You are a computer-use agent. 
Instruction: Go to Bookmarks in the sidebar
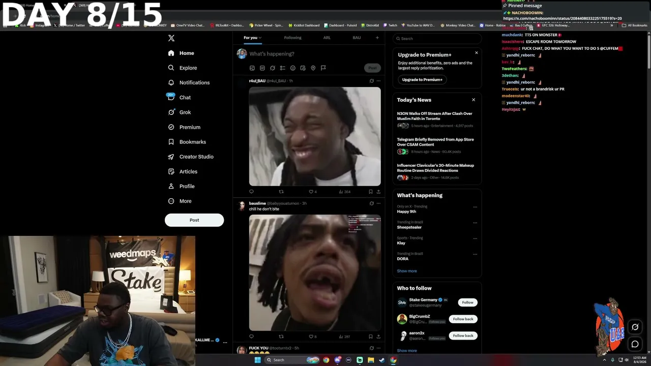click(x=187, y=142)
